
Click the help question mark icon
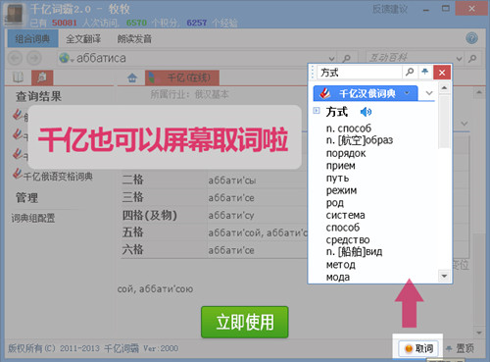[x=471, y=38]
